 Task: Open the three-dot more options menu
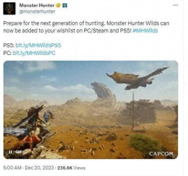(175, 5)
